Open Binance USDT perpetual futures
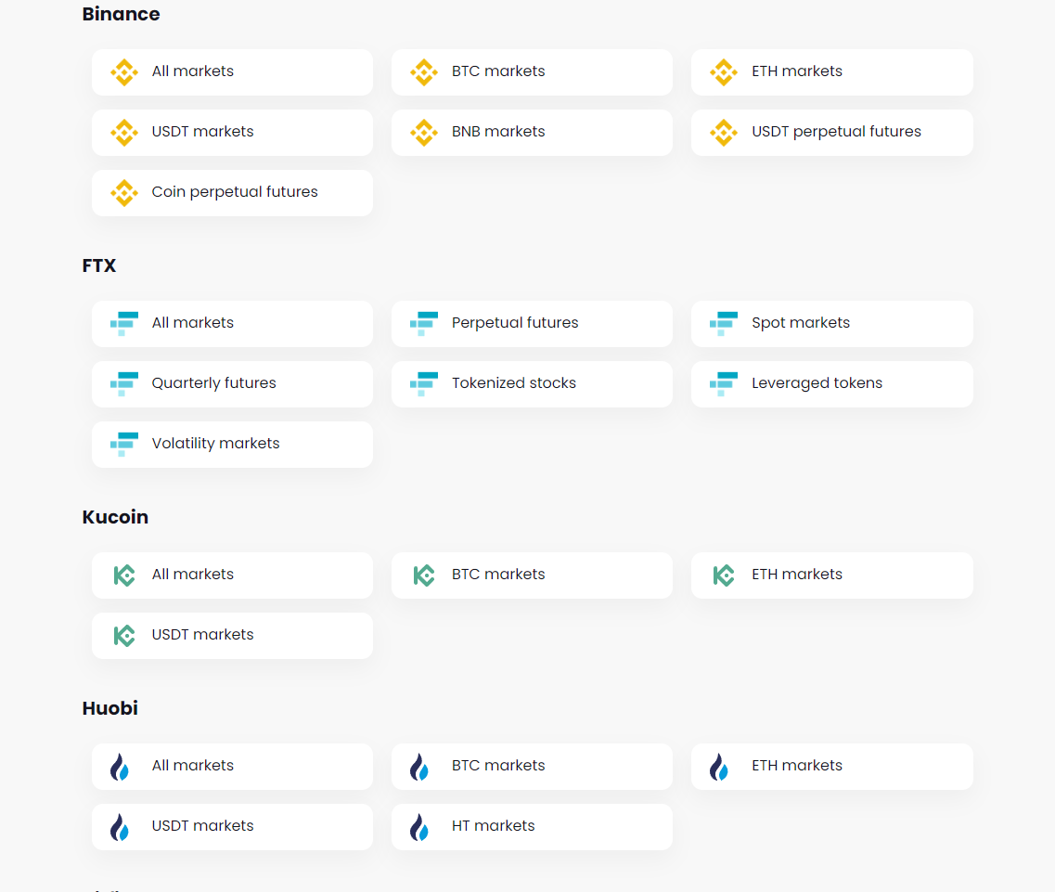The width and height of the screenshot is (1055, 892). [x=831, y=133]
